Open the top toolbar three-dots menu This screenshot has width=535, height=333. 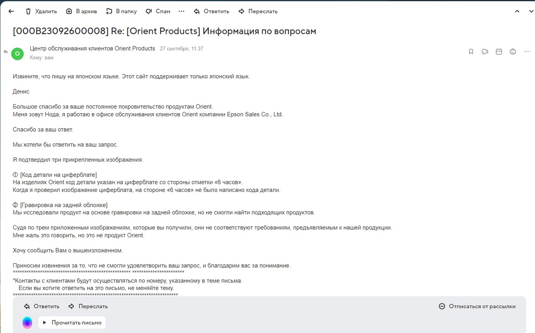(181, 11)
